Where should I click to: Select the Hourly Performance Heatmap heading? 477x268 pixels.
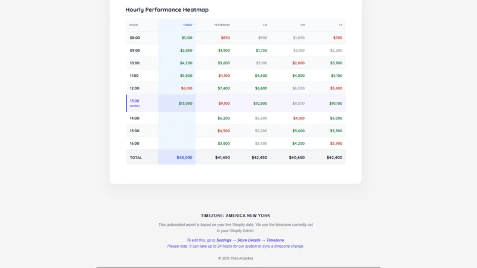pyautogui.click(x=167, y=10)
